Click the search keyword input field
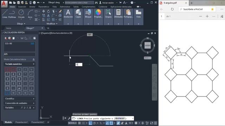The image size is (225, 126). 79,2
